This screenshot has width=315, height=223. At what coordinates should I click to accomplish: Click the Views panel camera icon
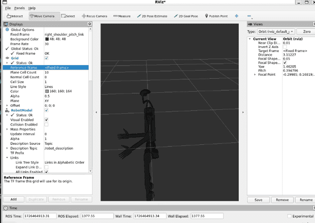250,24
